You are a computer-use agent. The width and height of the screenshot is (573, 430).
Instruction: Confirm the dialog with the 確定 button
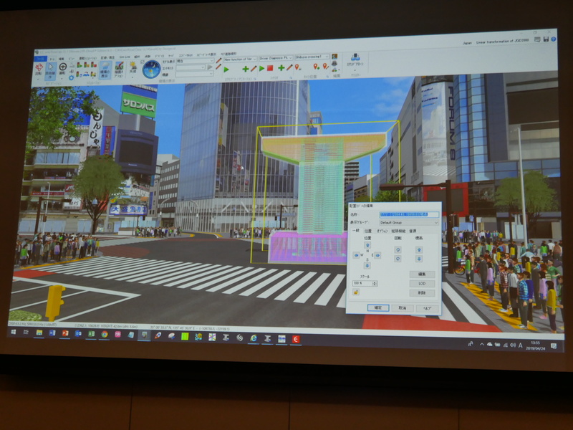pyautogui.click(x=378, y=308)
